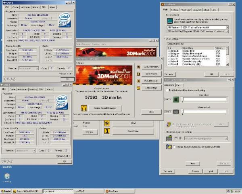Click the grey memory clock chip icon
The width and height of the screenshot is (242, 194).
(175, 112)
